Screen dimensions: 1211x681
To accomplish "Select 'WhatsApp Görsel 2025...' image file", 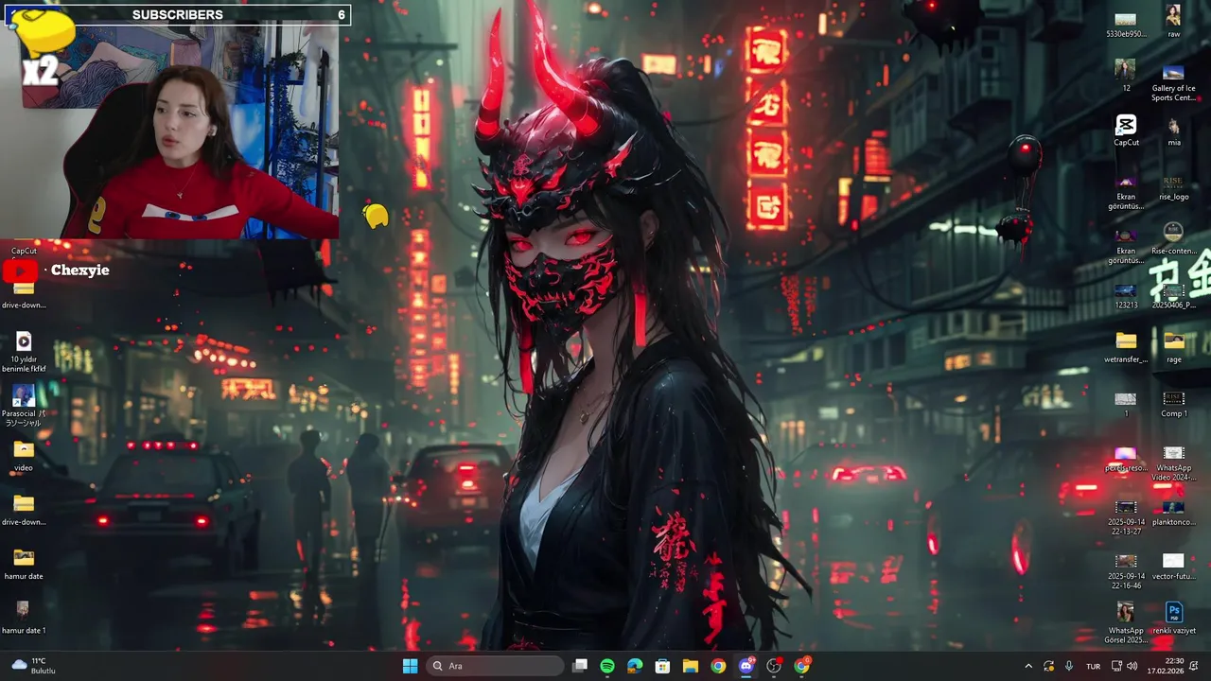I will point(1126,624).
